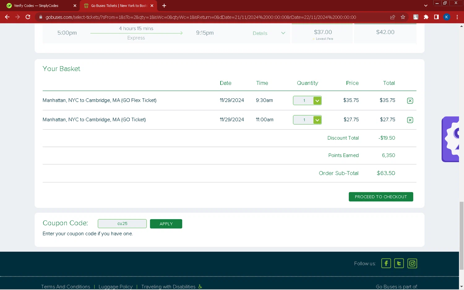Select the $42.00 fare option
The width and height of the screenshot is (464, 290).
[x=385, y=33]
